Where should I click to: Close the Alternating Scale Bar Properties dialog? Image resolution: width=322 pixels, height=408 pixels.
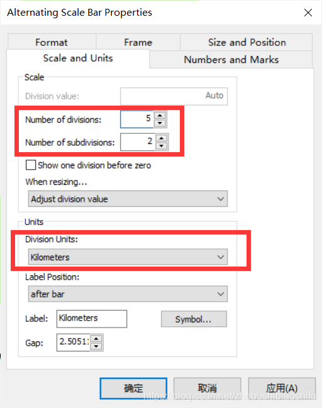308,13
